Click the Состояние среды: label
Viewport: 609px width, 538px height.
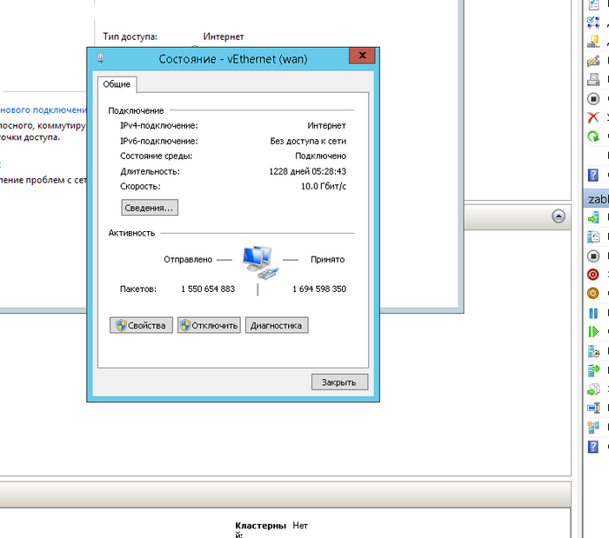(x=156, y=156)
